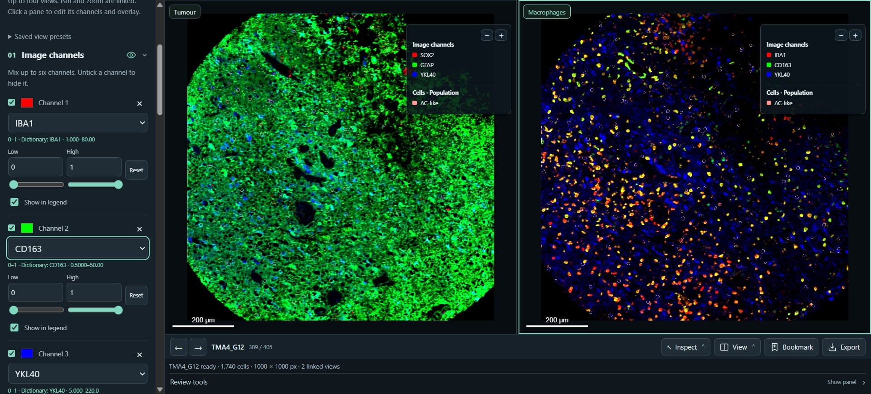Click the IBA1 low slider handle
Screen dimensions: 871x394
tap(14, 185)
